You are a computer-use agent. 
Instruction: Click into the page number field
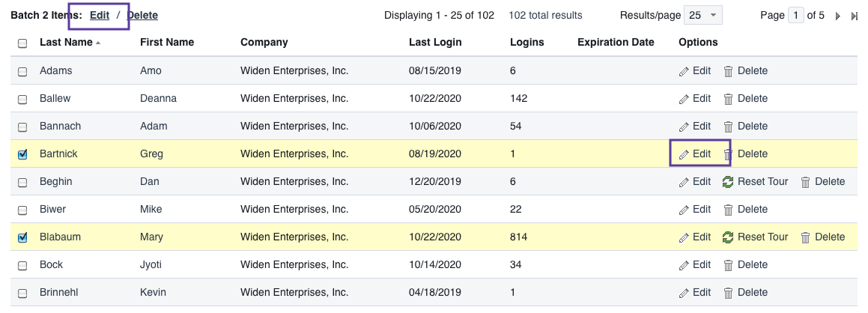(x=795, y=16)
